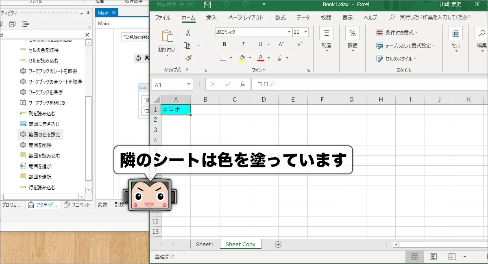Click Increase Font Size icon
488x264 pixels.
(281, 45)
